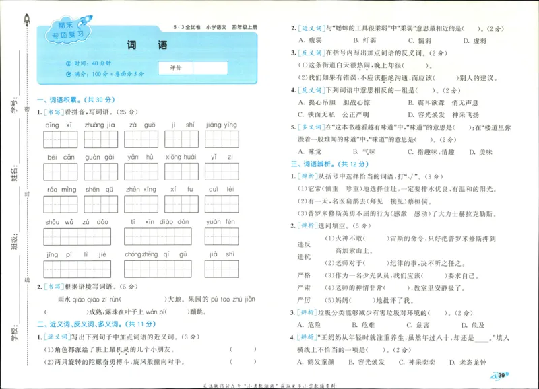Click the writing grid under zá guō
The height and width of the screenshot is (389, 539).
point(141,139)
